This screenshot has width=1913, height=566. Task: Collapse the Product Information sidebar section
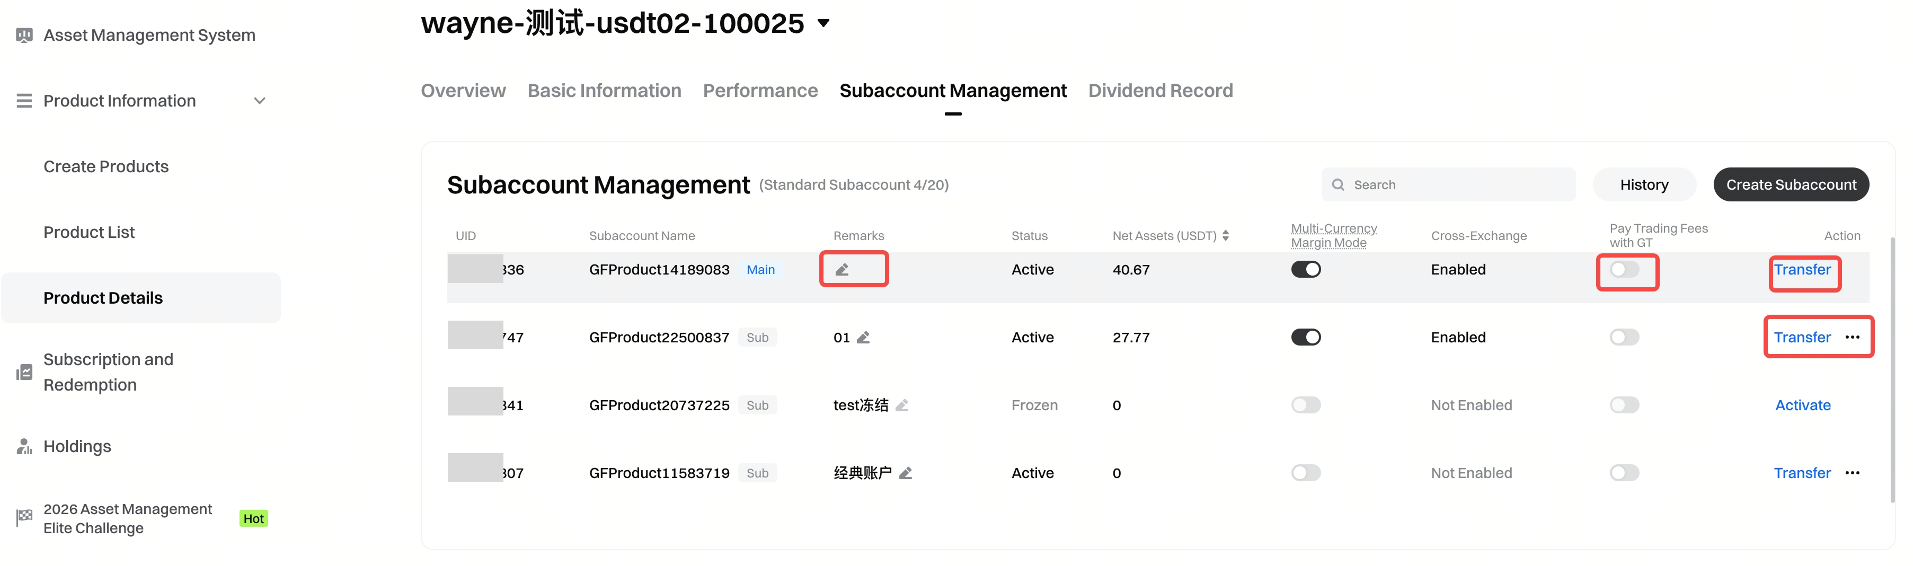point(259,101)
